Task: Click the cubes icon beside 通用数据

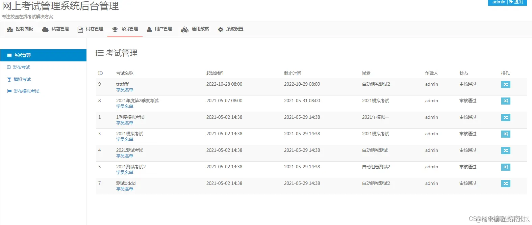Action: [x=185, y=30]
